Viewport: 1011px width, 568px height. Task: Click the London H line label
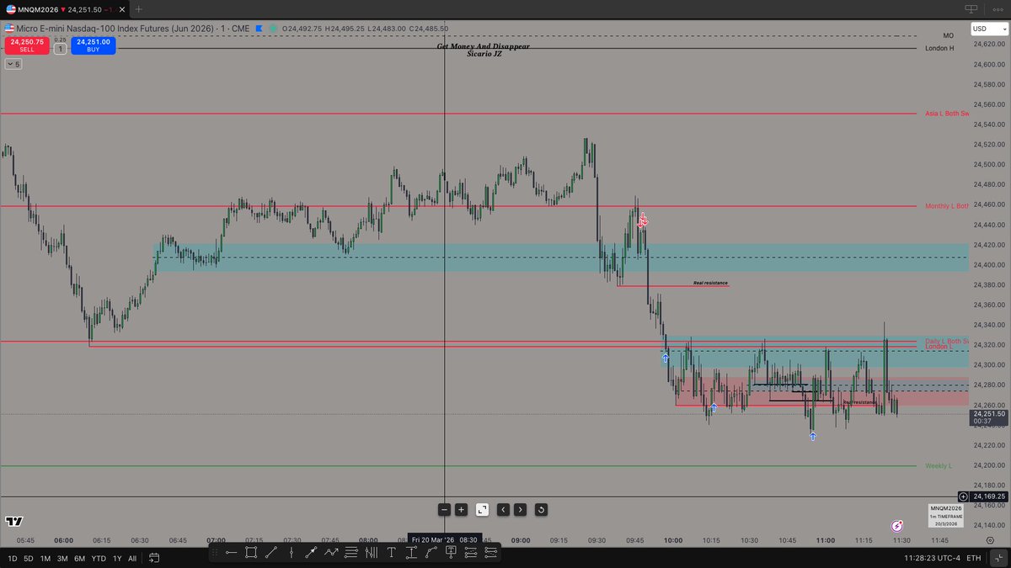coord(939,48)
